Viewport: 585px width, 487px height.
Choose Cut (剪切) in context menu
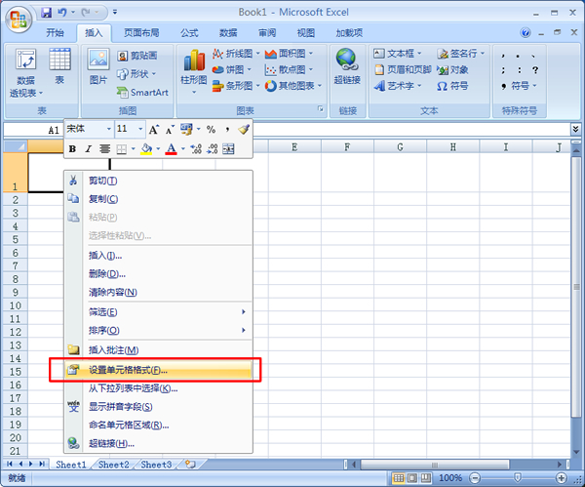158,181
